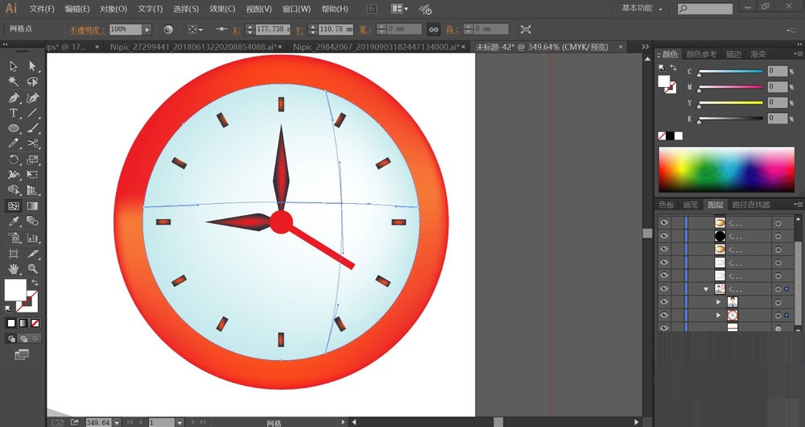This screenshot has width=805, height=427.
Task: Select the Artboard tool
Action: point(14,253)
